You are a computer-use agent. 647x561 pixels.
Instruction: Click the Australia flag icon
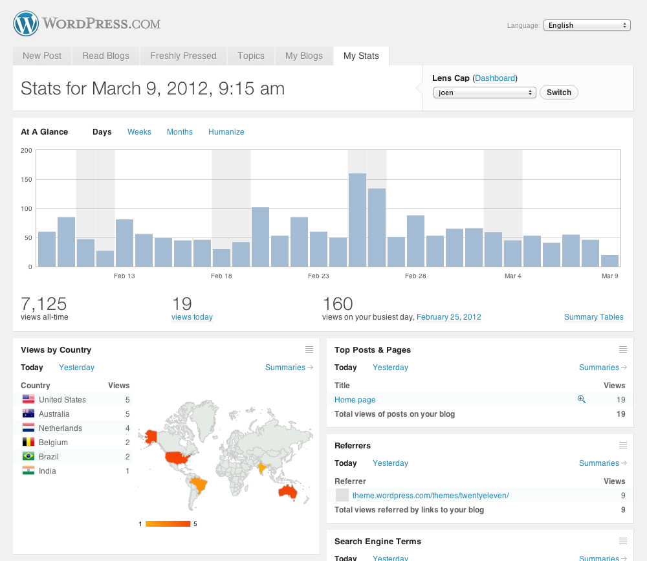(x=28, y=414)
